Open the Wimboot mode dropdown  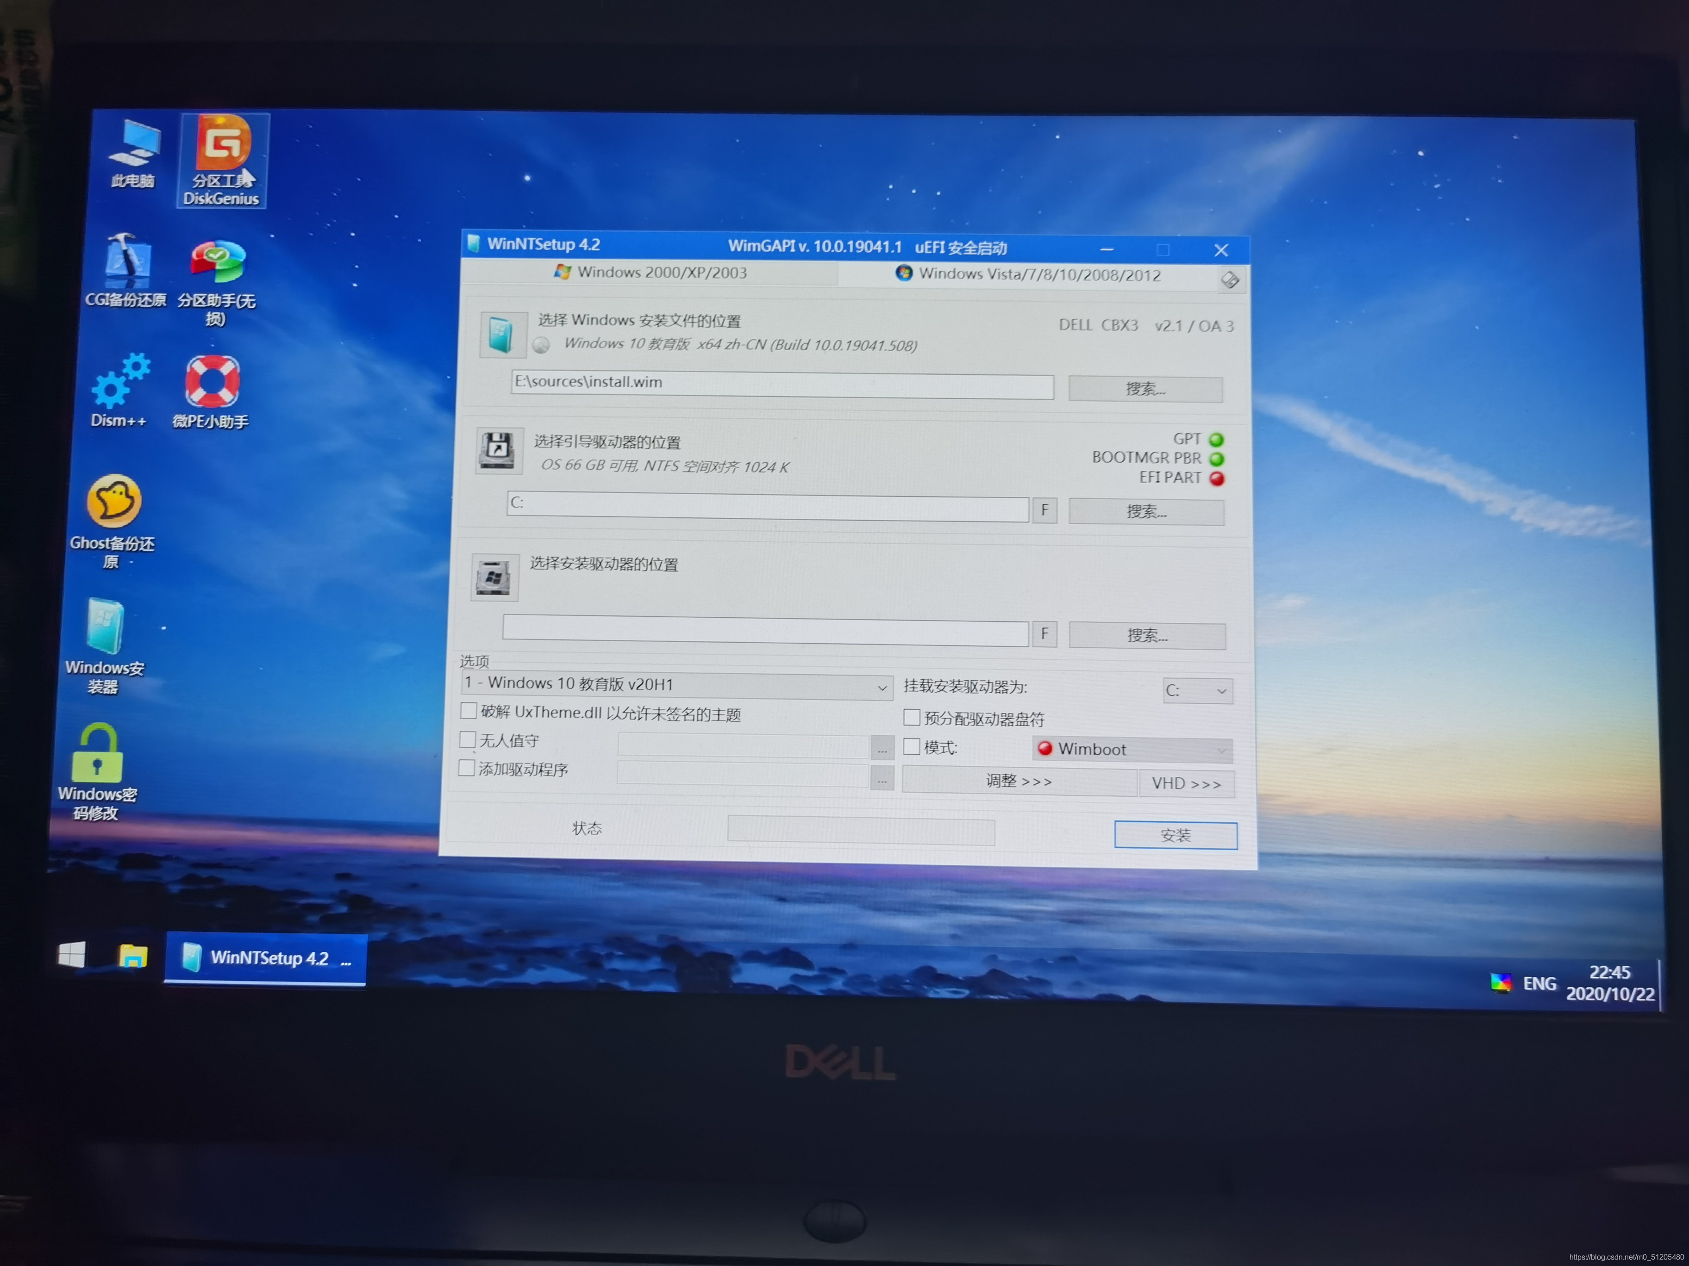pyautogui.click(x=1132, y=750)
